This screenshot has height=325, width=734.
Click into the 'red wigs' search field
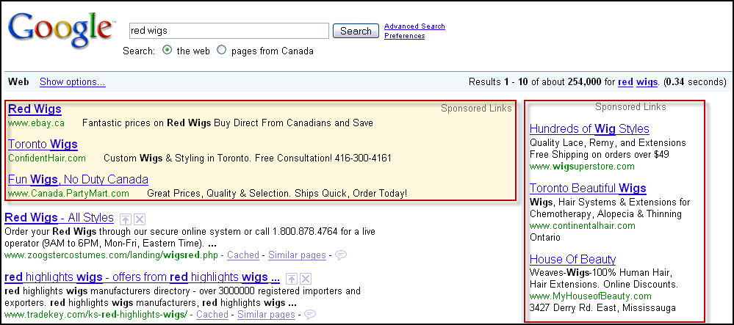(228, 31)
